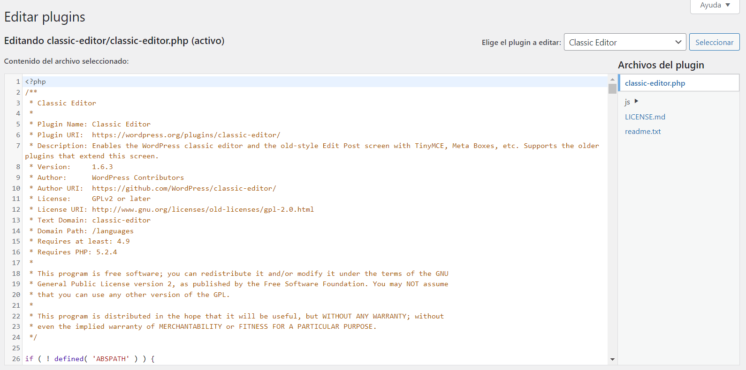Screen dimensions: 746x370
Task: Click the 'Archivos del plugin' heading
Action: [661, 65]
